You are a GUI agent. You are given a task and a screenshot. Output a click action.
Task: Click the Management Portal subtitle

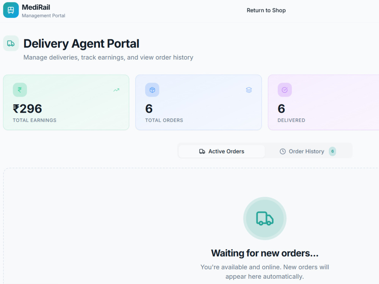[x=44, y=16]
